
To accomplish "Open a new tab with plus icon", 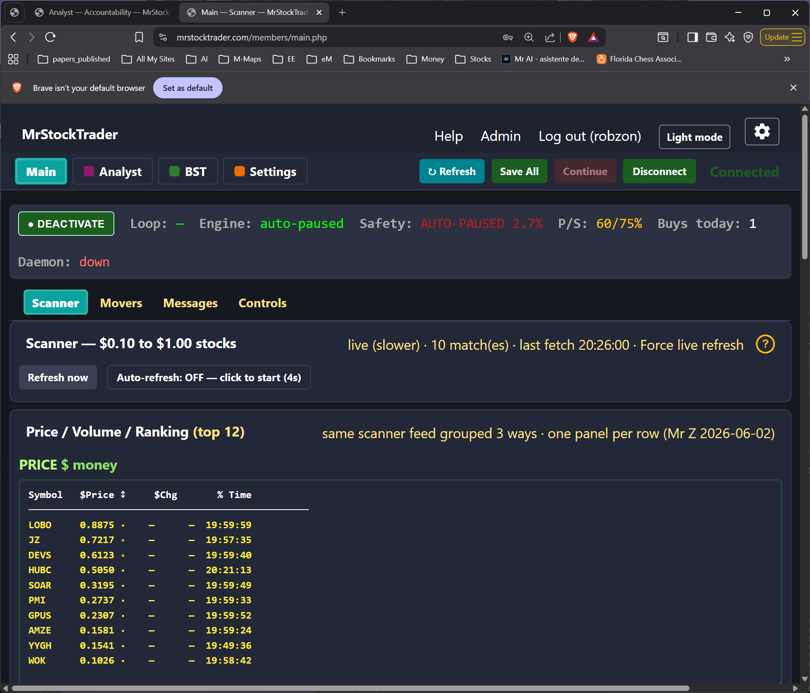I will 342,12.
